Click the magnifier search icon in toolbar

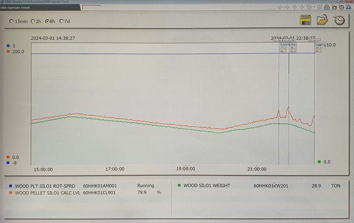(349, 7)
